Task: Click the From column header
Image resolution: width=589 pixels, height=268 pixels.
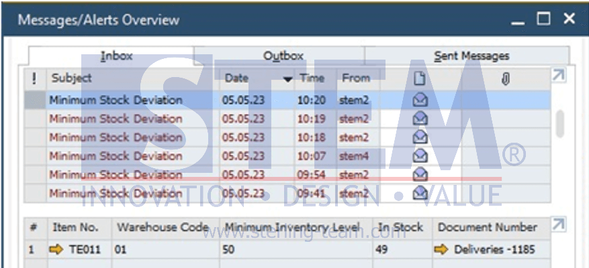Action: tap(359, 78)
